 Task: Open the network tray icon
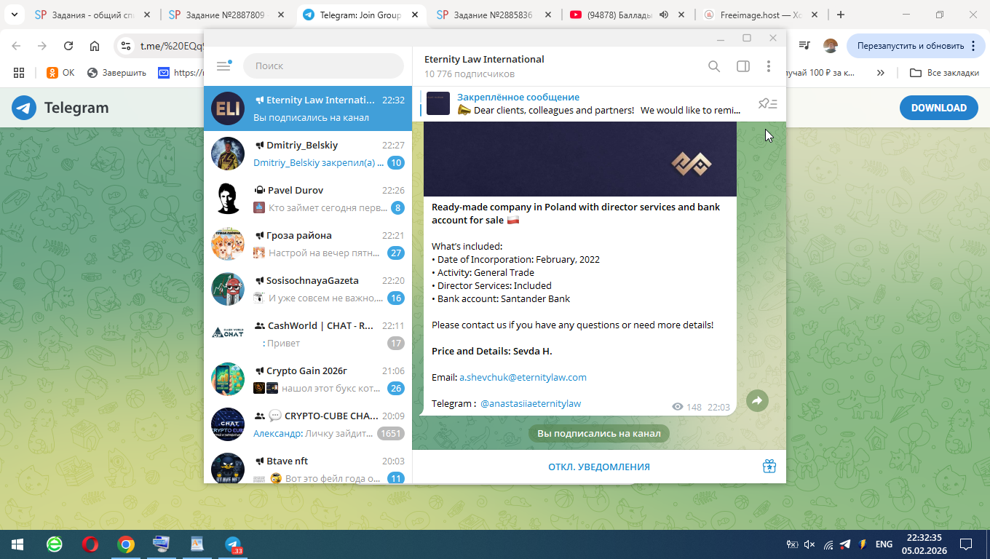tap(828, 544)
